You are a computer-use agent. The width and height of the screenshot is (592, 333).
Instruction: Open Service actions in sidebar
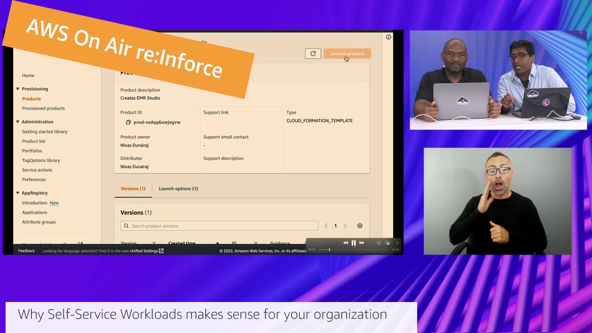(37, 170)
